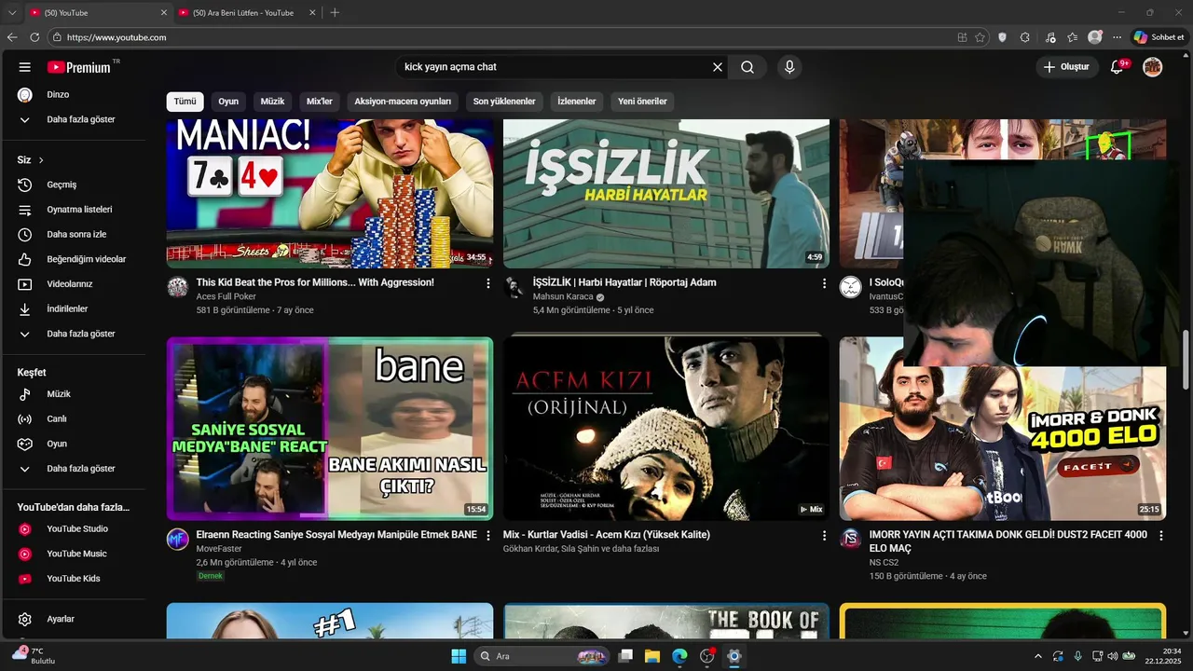Select the İzlenenler filter chip
This screenshot has height=671, width=1193.
click(x=577, y=102)
